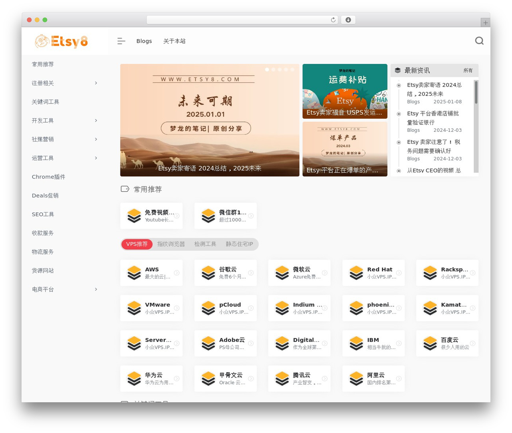Open the 华为云 card icon

pyautogui.click(x=134, y=378)
